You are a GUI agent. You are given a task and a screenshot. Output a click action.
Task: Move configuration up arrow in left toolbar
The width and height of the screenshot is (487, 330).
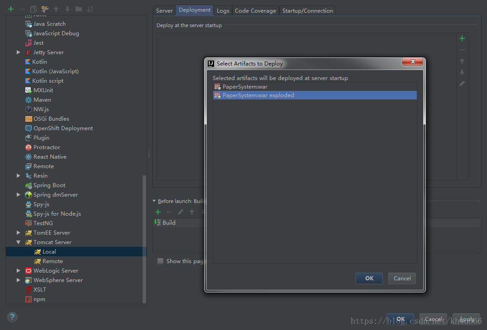pos(56,9)
